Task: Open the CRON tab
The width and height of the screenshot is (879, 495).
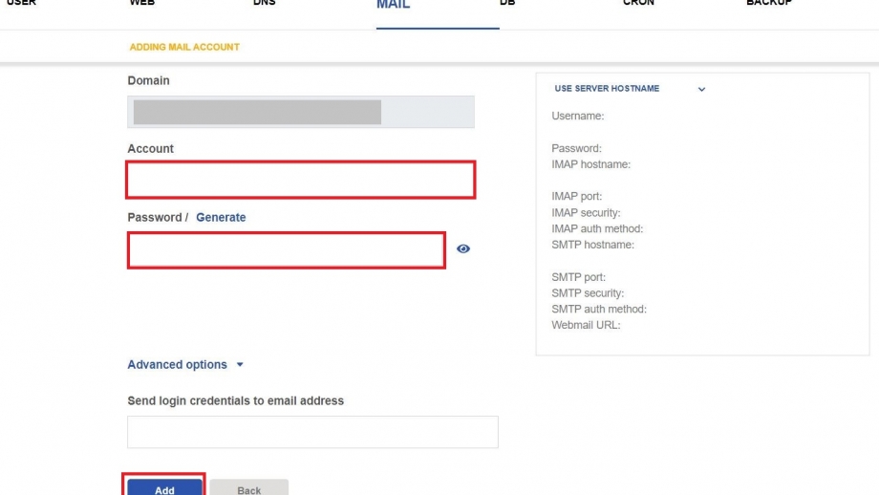Action: (638, 3)
